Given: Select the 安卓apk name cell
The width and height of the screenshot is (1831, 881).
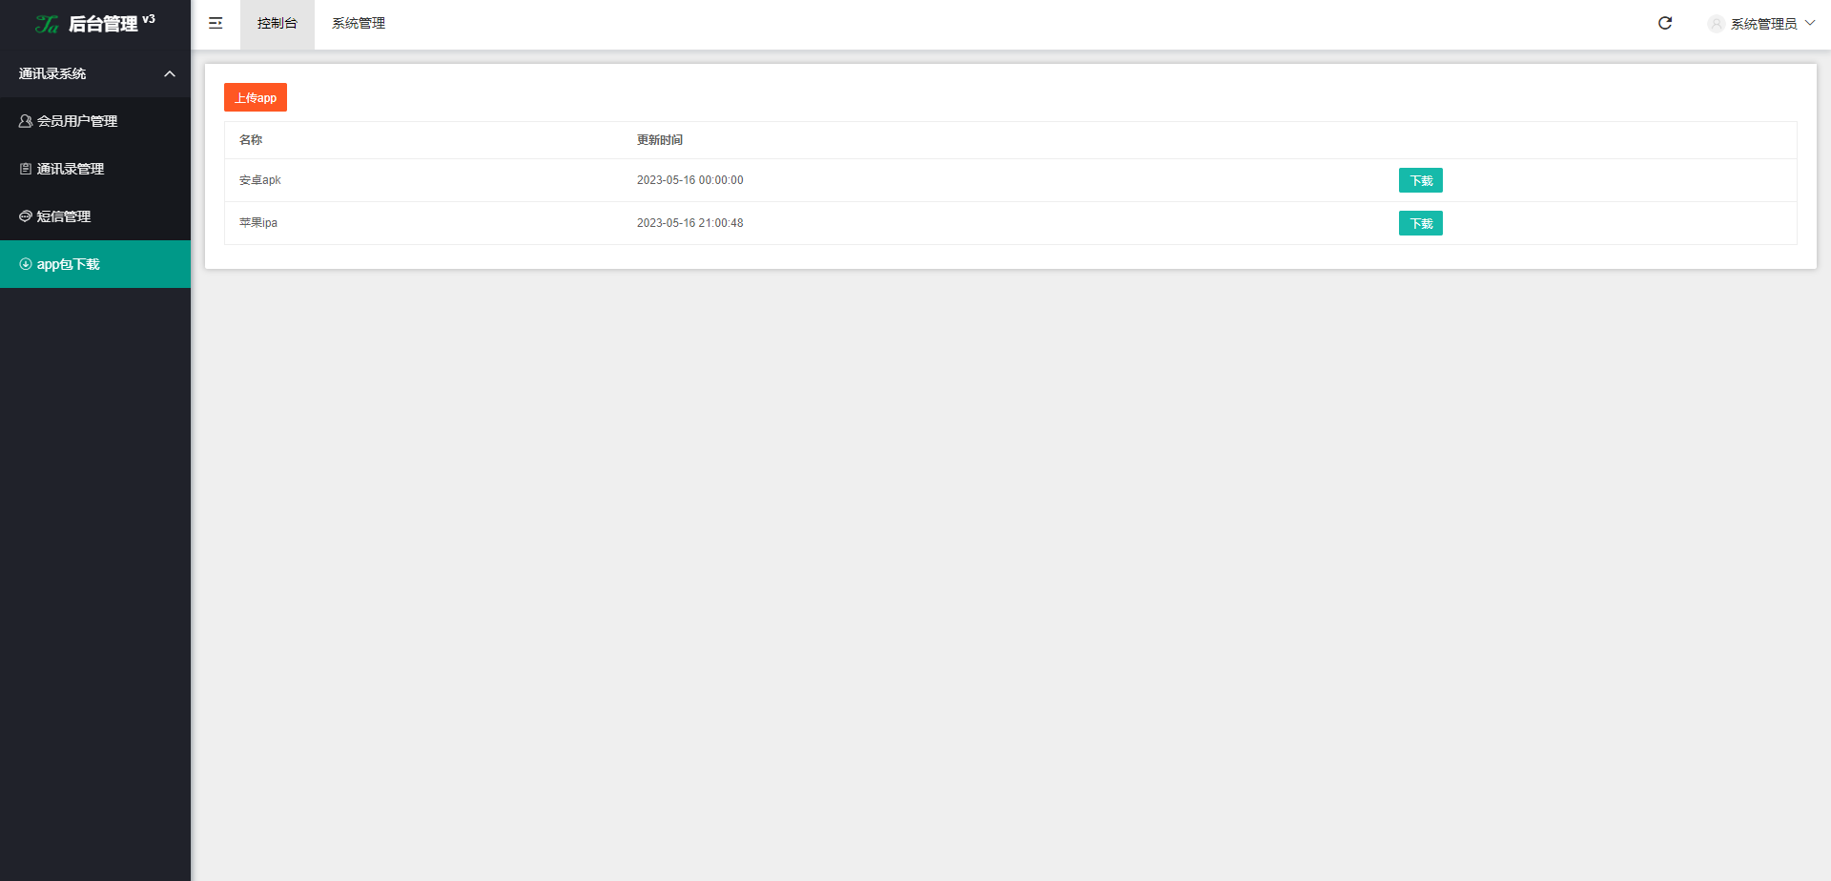Looking at the screenshot, I should coord(260,180).
